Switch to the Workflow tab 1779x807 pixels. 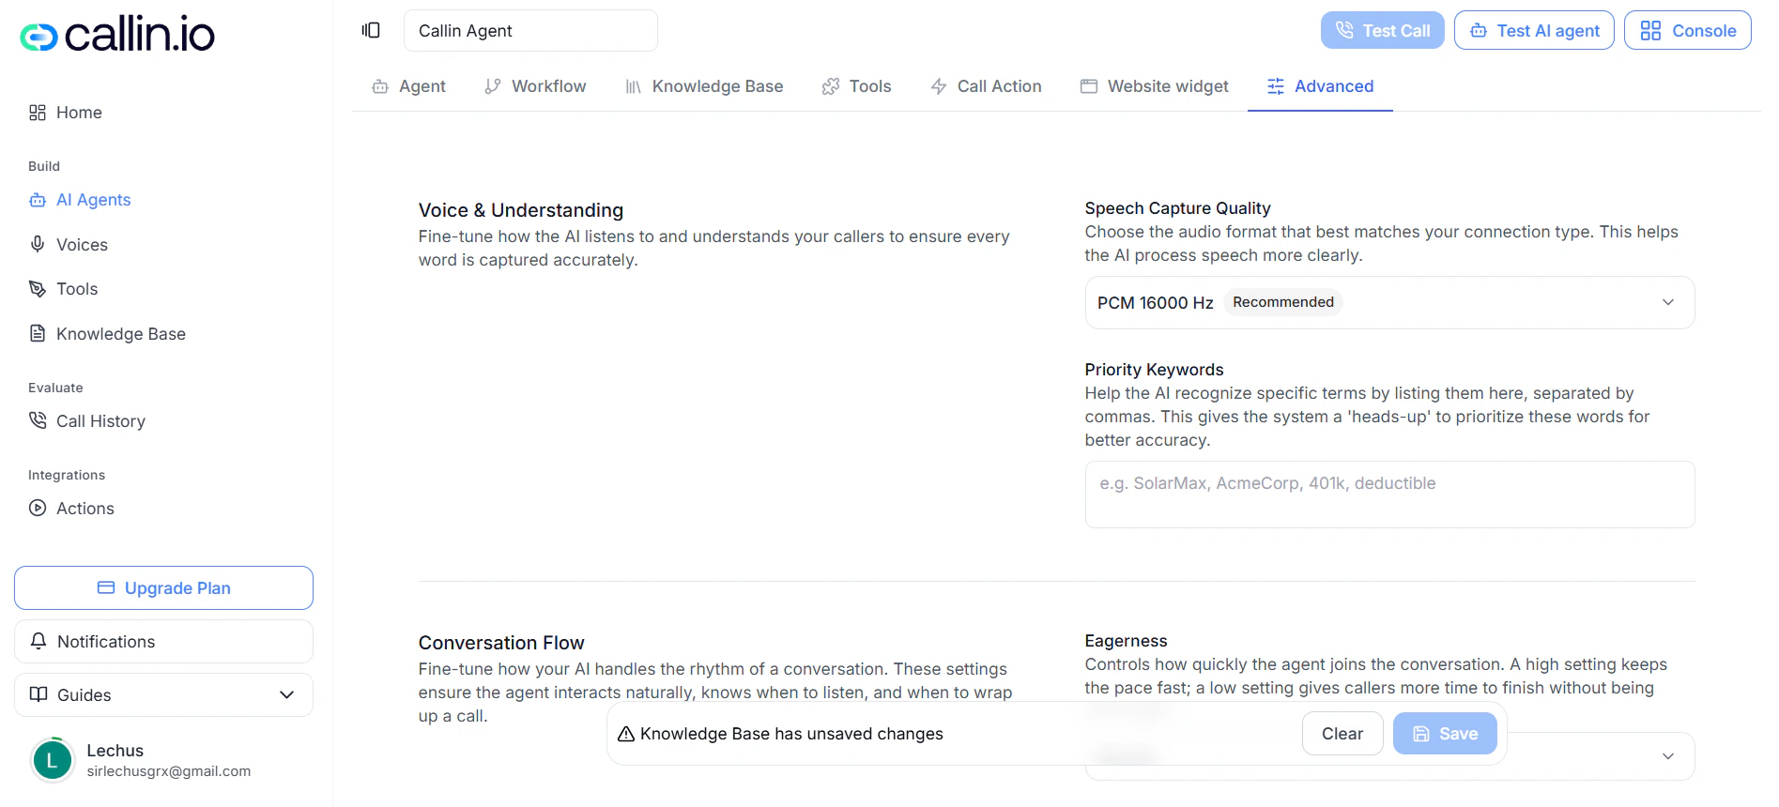pyautogui.click(x=535, y=86)
